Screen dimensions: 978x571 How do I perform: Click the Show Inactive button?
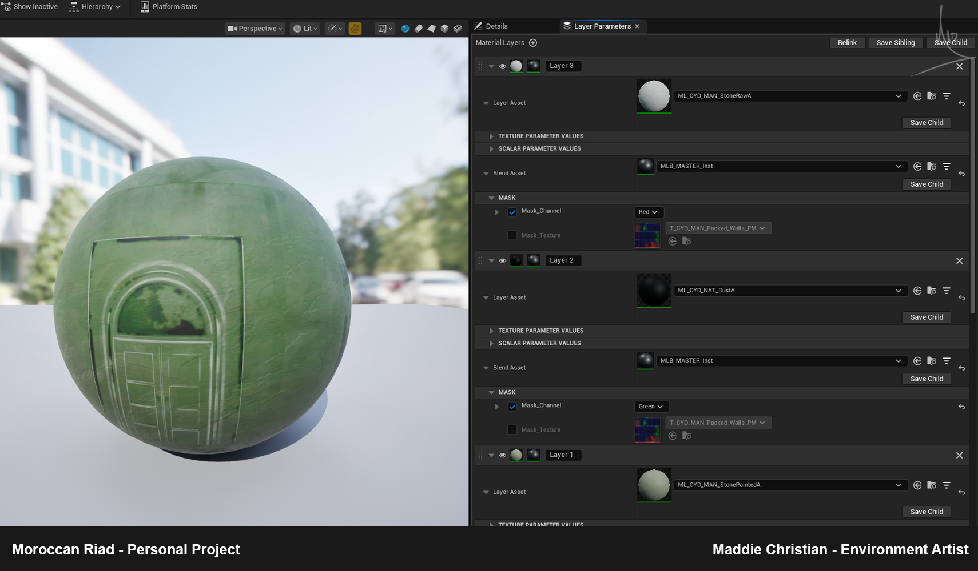(30, 7)
